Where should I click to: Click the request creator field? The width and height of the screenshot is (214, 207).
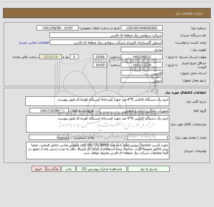click(106, 43)
